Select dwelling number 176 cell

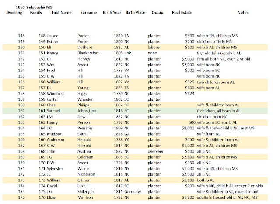(x=21, y=197)
